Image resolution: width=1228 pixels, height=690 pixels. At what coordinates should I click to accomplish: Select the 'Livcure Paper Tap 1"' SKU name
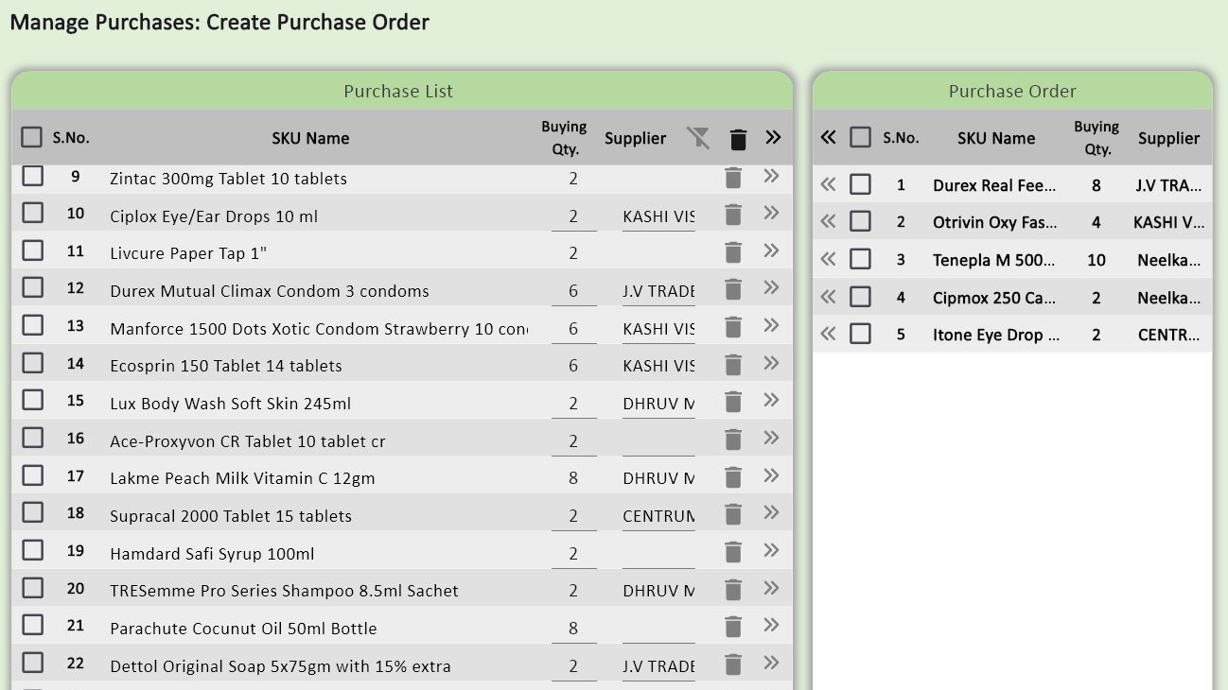[x=188, y=253]
